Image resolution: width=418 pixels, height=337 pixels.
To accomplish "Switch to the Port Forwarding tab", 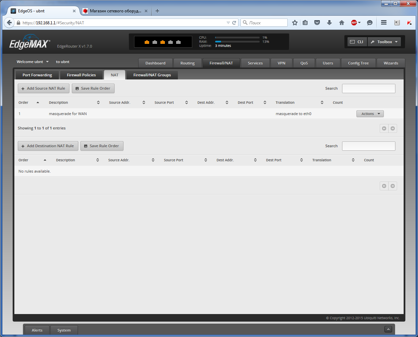I will pos(37,75).
